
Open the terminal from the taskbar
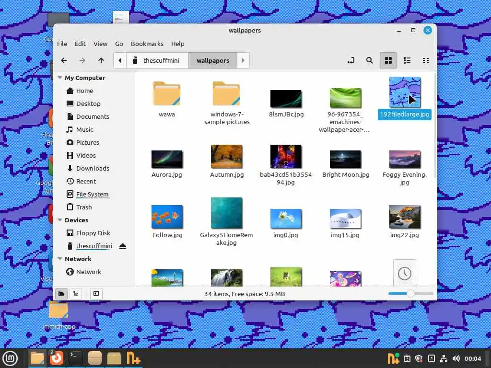pos(75,358)
